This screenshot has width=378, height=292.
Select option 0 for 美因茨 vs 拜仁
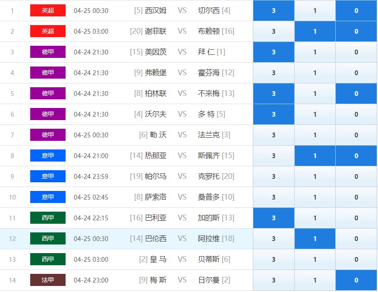[x=356, y=52]
